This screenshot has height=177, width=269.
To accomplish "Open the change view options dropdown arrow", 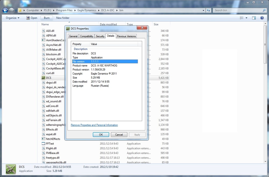I will pyautogui.click(x=246, y=18).
